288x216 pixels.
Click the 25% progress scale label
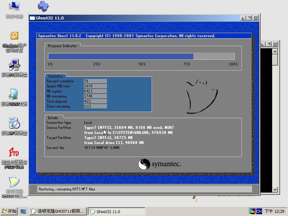tap(96, 64)
